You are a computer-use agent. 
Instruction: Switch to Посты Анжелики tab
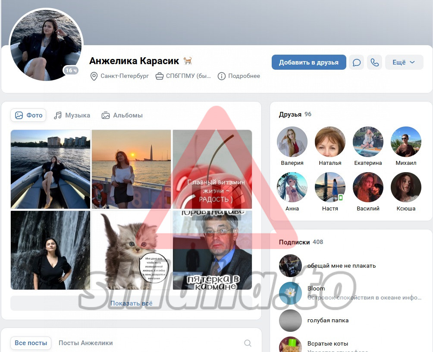(85, 343)
